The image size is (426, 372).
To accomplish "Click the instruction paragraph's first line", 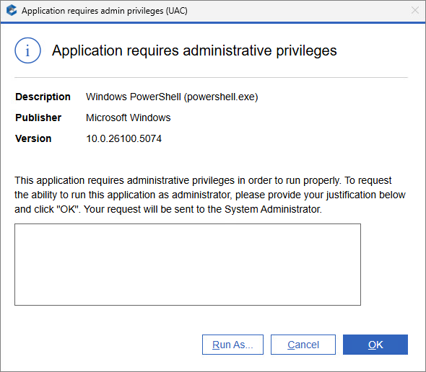I will (203, 180).
